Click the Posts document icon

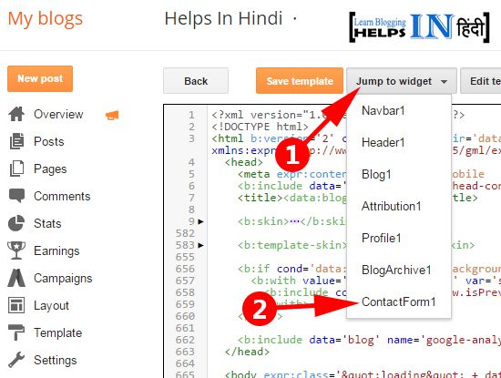16,141
